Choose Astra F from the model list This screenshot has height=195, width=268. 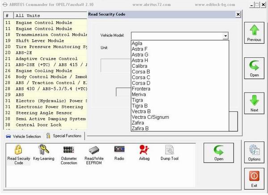pos(180,49)
